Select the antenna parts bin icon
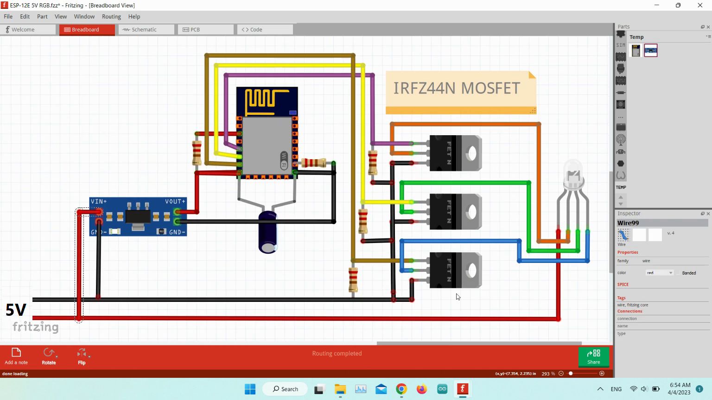Image resolution: width=712 pixels, height=400 pixels. pos(621,139)
